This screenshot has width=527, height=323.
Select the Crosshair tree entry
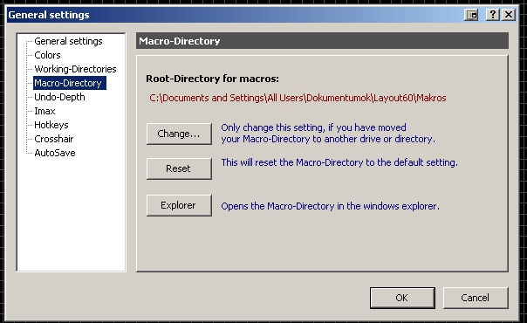pyautogui.click(x=54, y=139)
